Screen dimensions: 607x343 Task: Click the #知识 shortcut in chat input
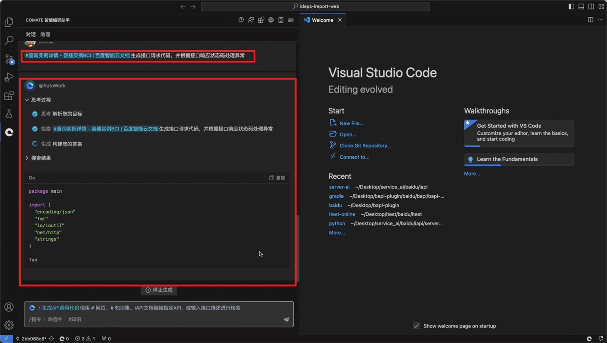point(75,319)
